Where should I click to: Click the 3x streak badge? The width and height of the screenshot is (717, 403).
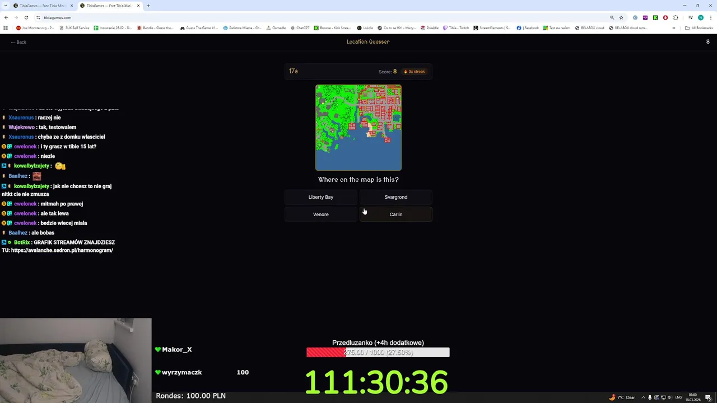415,72
